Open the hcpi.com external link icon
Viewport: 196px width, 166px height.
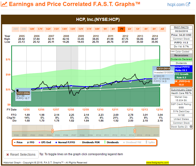pos(188,4)
